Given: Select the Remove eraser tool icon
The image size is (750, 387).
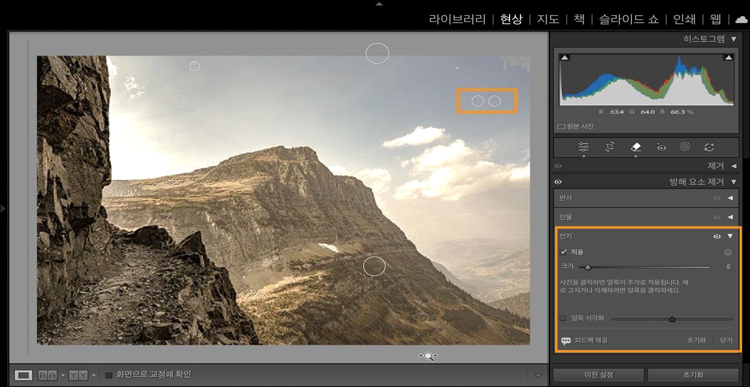Looking at the screenshot, I should 635,147.
